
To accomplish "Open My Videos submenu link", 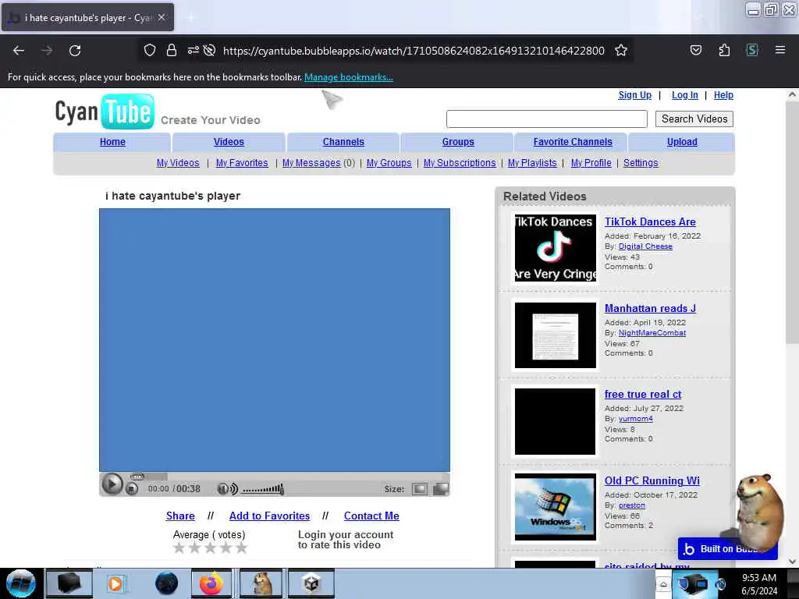I will coord(178,163).
